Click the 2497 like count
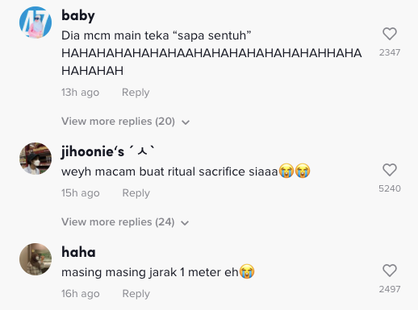Viewport: 418px width, 310px height. 390,289
